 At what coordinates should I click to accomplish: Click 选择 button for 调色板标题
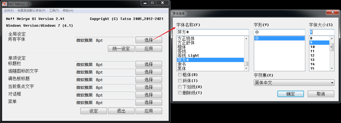pos(149,80)
